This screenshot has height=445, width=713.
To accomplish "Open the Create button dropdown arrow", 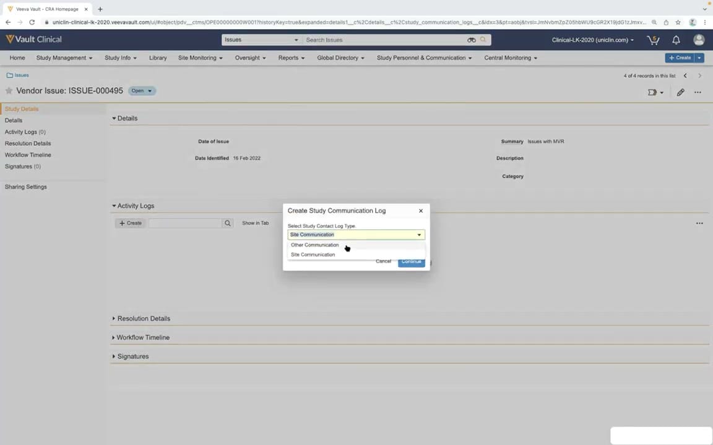I will (x=699, y=57).
